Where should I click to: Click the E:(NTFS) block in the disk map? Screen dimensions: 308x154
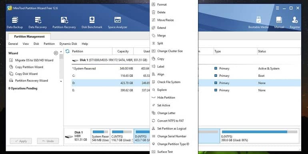pyautogui.click(x=260, y=136)
